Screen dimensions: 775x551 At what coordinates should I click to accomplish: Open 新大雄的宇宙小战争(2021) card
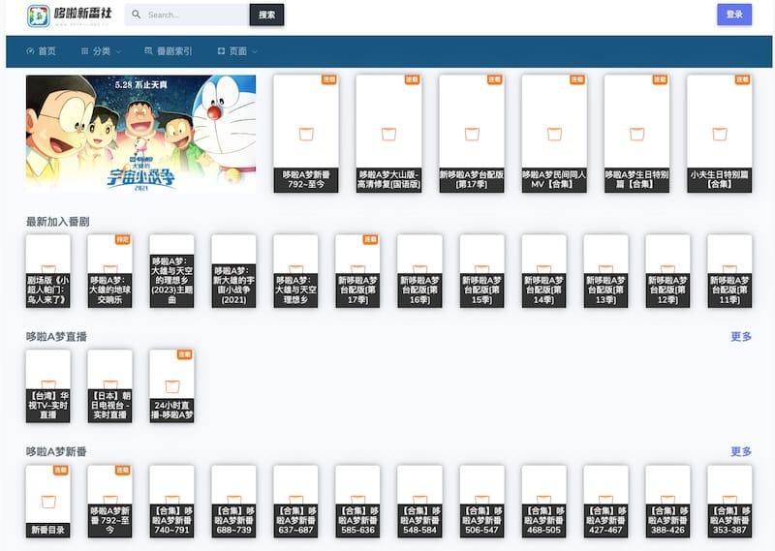pos(233,271)
